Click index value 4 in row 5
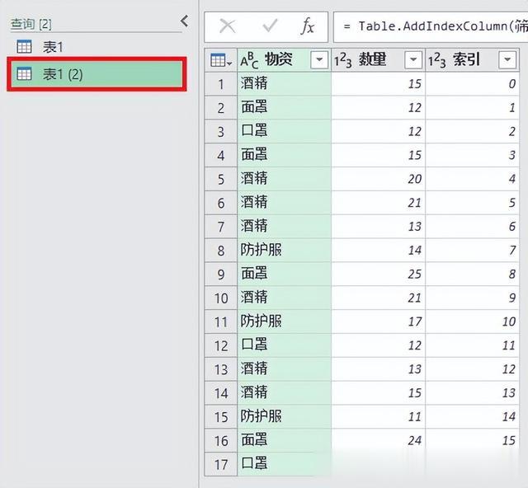The width and height of the screenshot is (528, 488). 473,179
